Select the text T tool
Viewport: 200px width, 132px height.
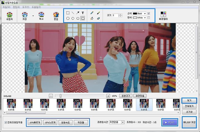coord(83,13)
